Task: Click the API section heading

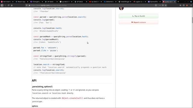Action: tap(34, 81)
